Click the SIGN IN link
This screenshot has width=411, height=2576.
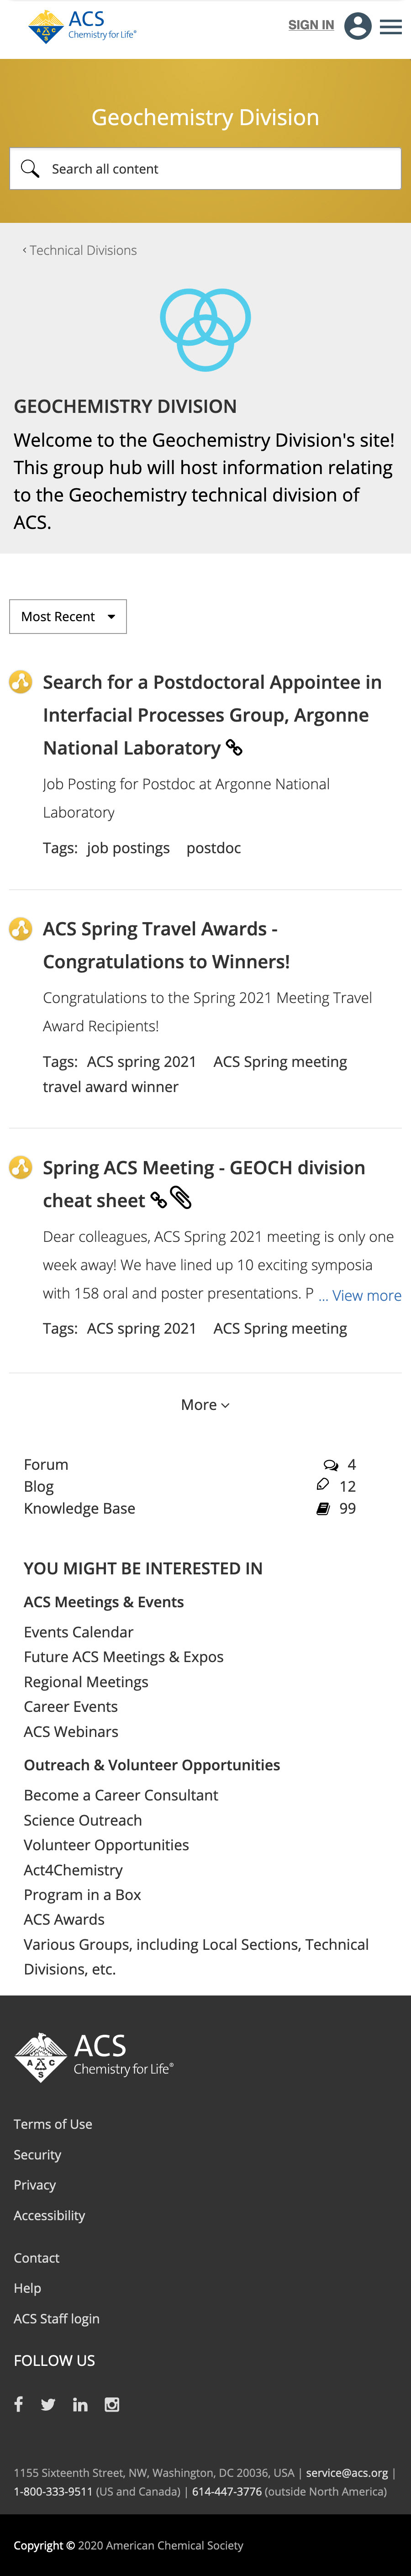pos(311,25)
